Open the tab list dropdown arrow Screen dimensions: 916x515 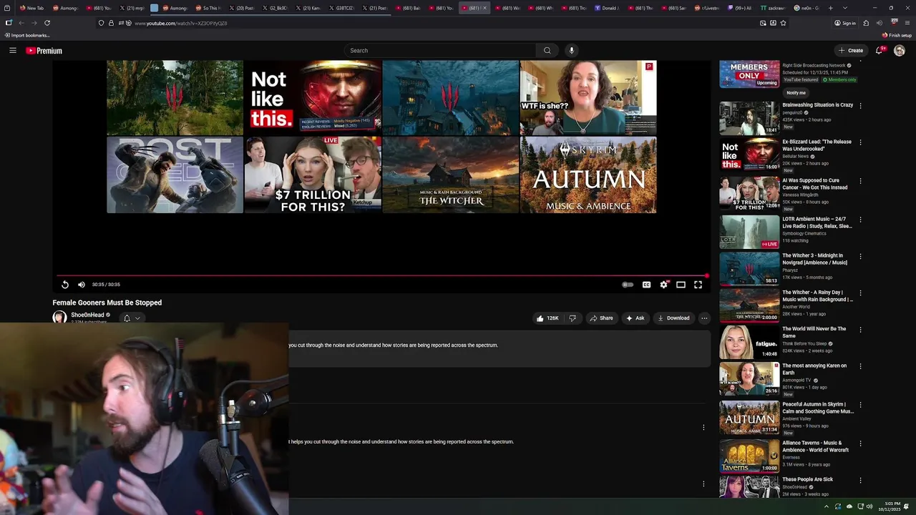845,8
